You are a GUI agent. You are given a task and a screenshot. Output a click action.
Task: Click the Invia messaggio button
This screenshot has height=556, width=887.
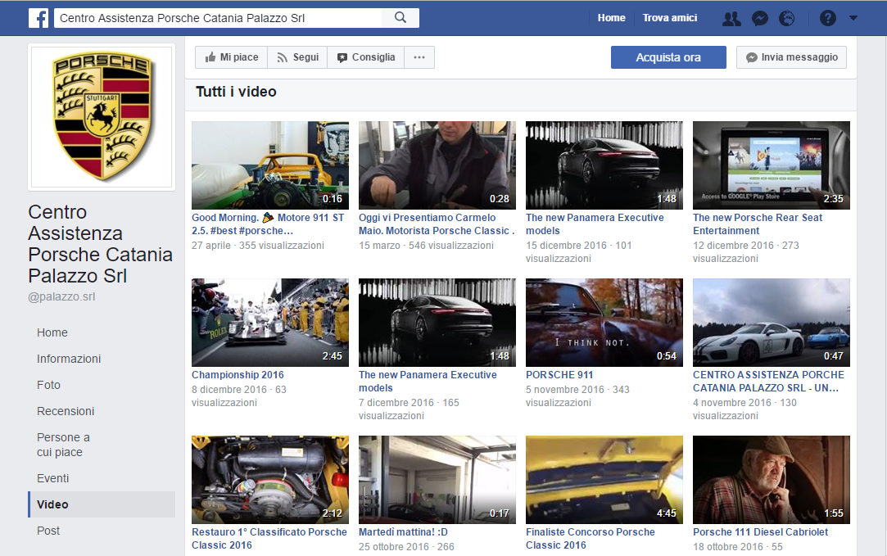791,57
